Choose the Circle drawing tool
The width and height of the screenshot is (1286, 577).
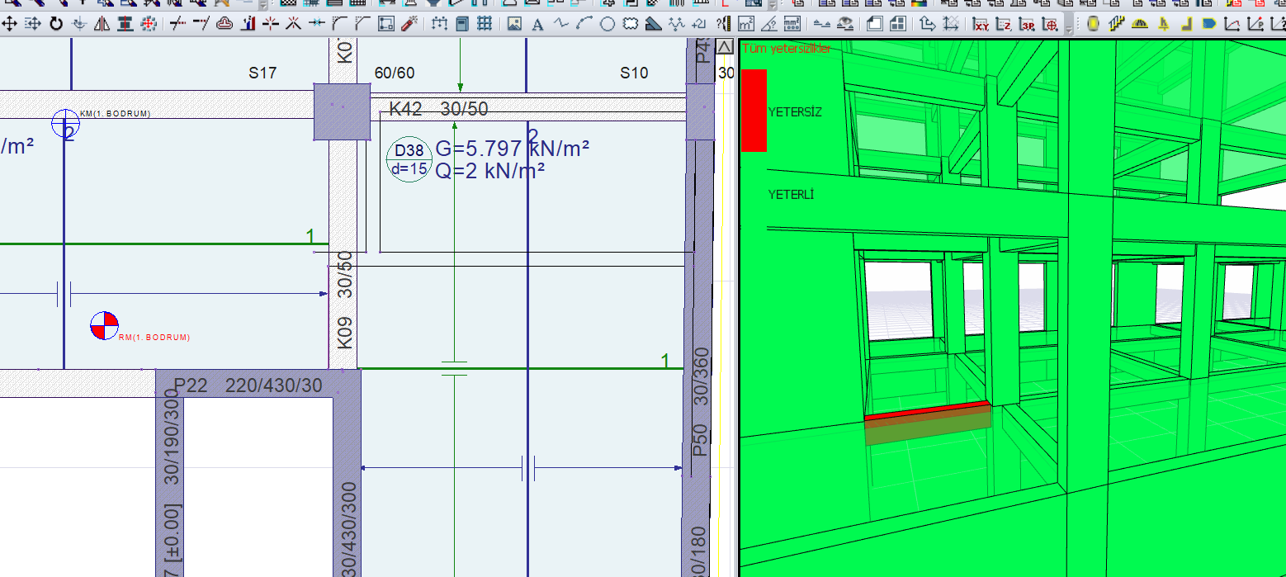click(607, 24)
